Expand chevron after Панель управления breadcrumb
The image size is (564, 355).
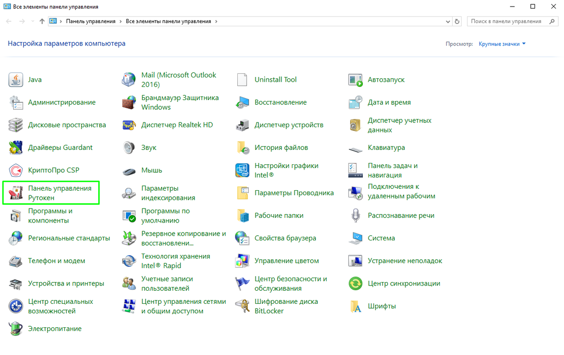121,21
